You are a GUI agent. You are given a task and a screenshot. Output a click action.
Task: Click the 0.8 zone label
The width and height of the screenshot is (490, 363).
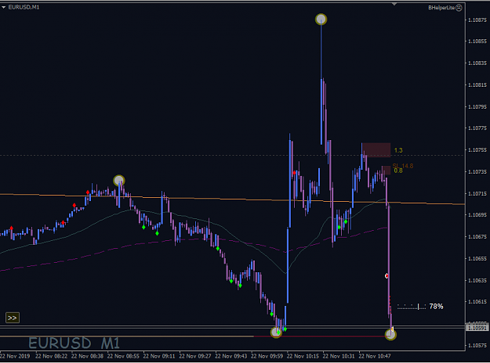[x=398, y=171]
